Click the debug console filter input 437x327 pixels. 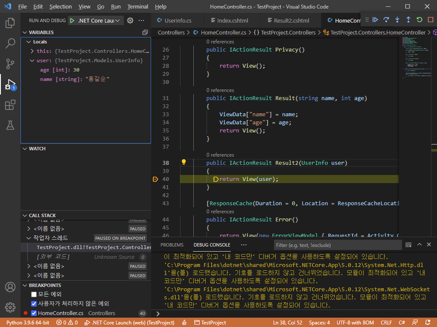click(x=338, y=245)
